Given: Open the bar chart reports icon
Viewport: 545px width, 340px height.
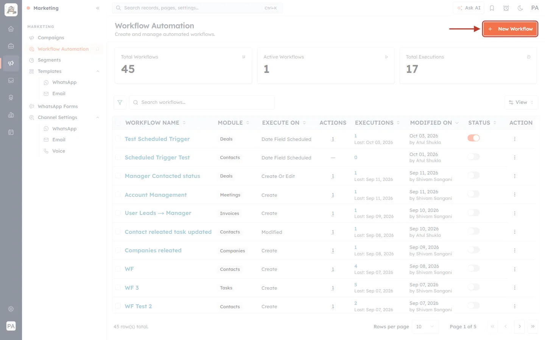Looking at the screenshot, I should tap(11, 115).
